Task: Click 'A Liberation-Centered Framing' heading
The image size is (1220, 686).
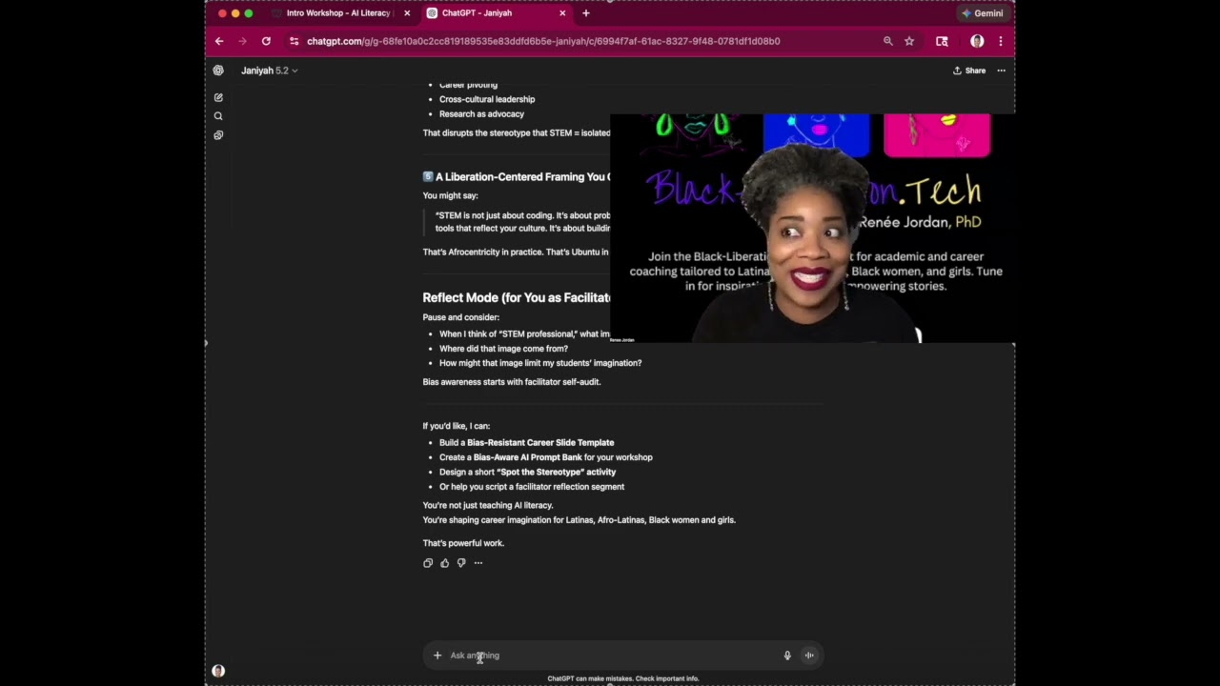Action: [x=522, y=177]
